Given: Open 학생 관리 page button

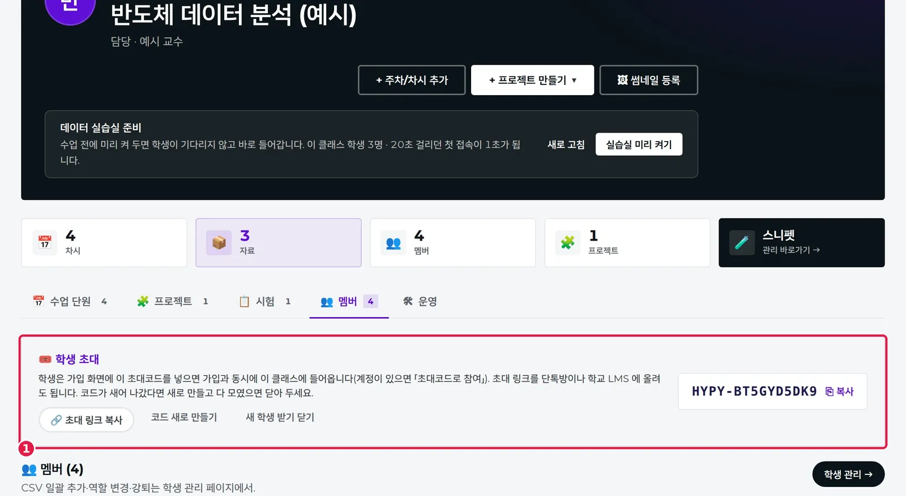Looking at the screenshot, I should pos(848,474).
